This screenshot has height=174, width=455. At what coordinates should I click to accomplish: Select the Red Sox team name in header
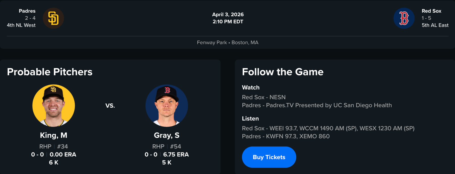pyautogui.click(x=431, y=11)
